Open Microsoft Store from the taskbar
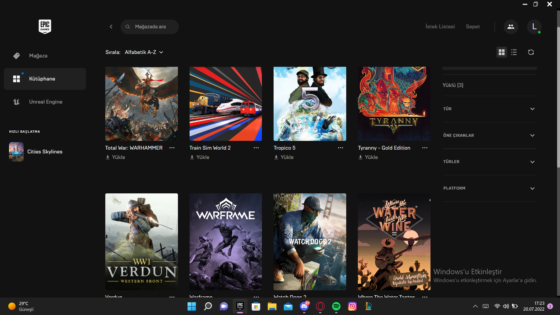560x315 pixels. click(x=256, y=306)
